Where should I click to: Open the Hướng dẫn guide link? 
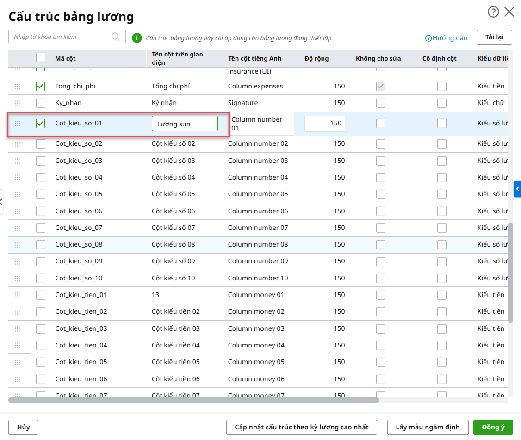click(x=446, y=38)
